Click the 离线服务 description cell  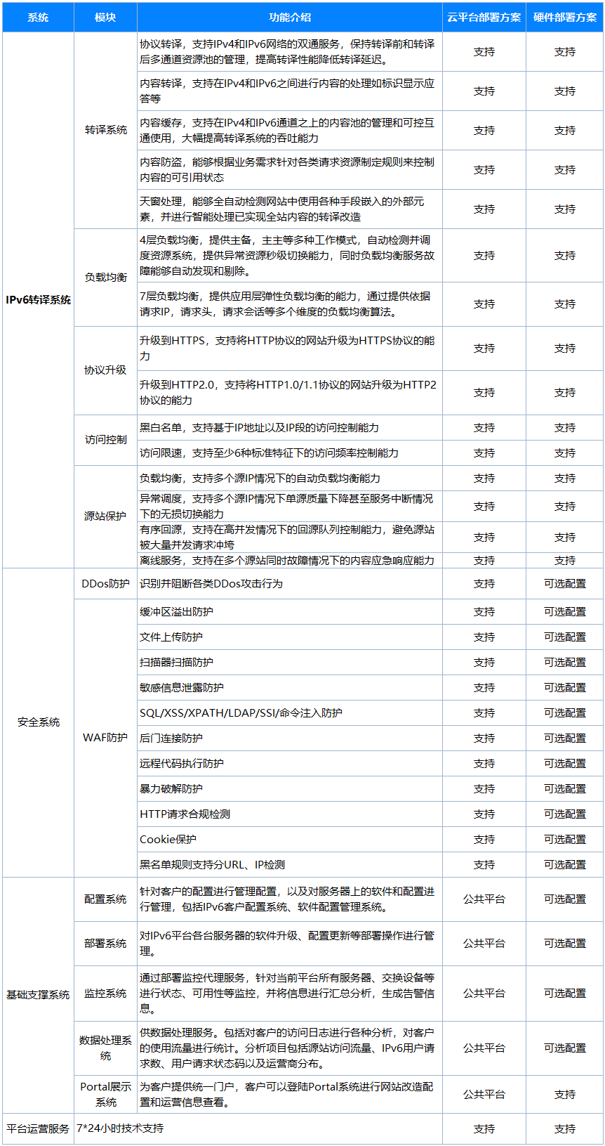pos(290,561)
